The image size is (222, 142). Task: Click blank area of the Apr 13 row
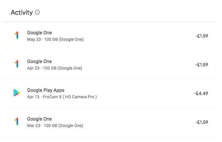pyautogui.click(x=142, y=93)
